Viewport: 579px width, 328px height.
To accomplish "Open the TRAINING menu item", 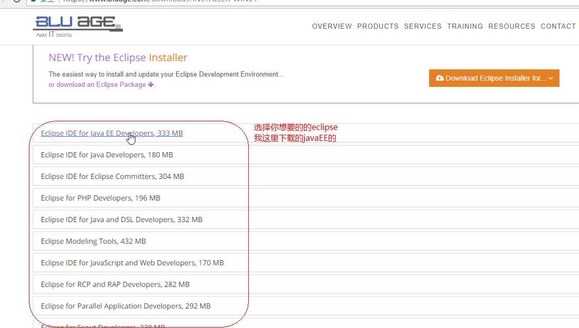I will point(465,27).
